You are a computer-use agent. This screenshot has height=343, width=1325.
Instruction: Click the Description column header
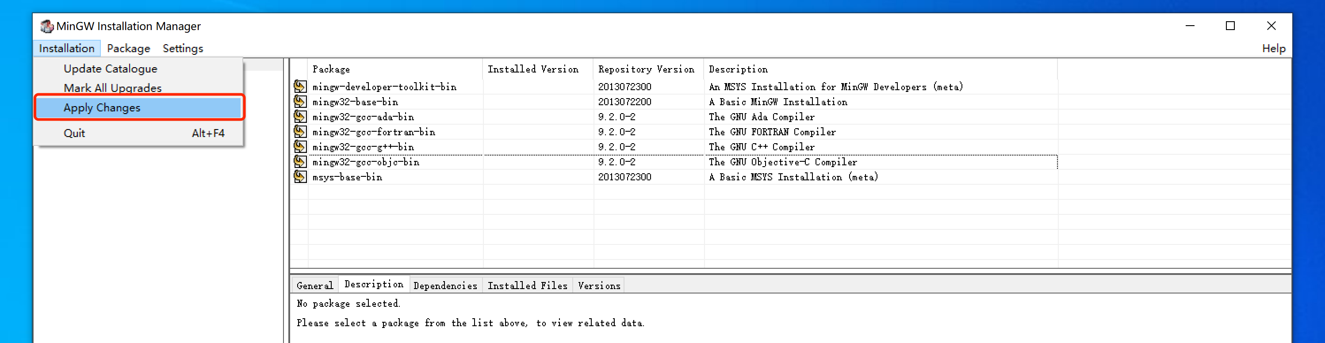tap(881, 69)
